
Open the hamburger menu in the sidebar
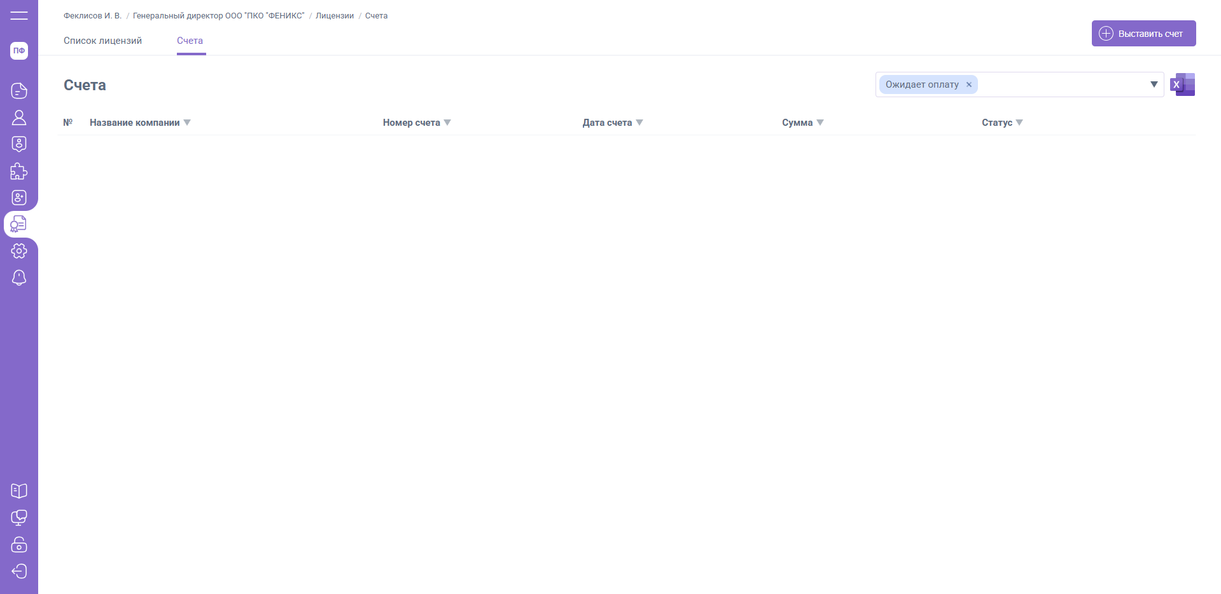tap(19, 15)
